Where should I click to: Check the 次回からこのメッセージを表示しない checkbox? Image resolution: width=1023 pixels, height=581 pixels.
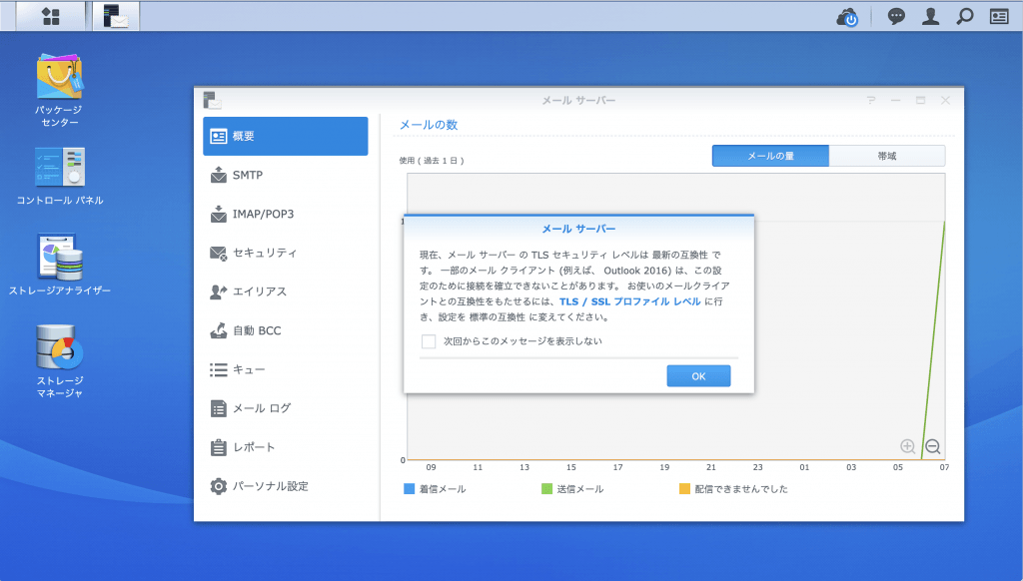pos(429,341)
